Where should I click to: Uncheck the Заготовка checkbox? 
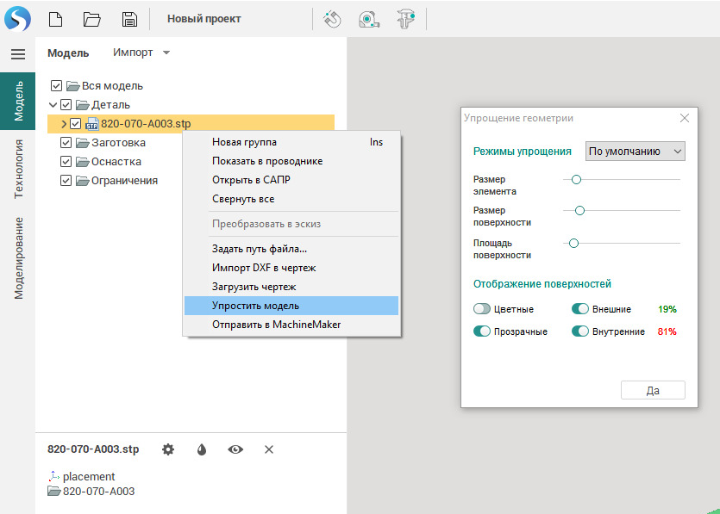[x=66, y=143]
